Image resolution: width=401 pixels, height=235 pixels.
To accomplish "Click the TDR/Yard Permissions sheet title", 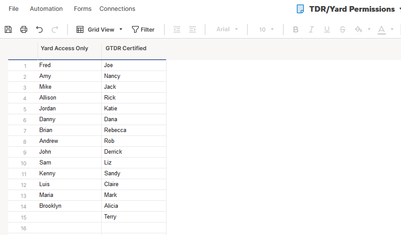I will (x=352, y=9).
